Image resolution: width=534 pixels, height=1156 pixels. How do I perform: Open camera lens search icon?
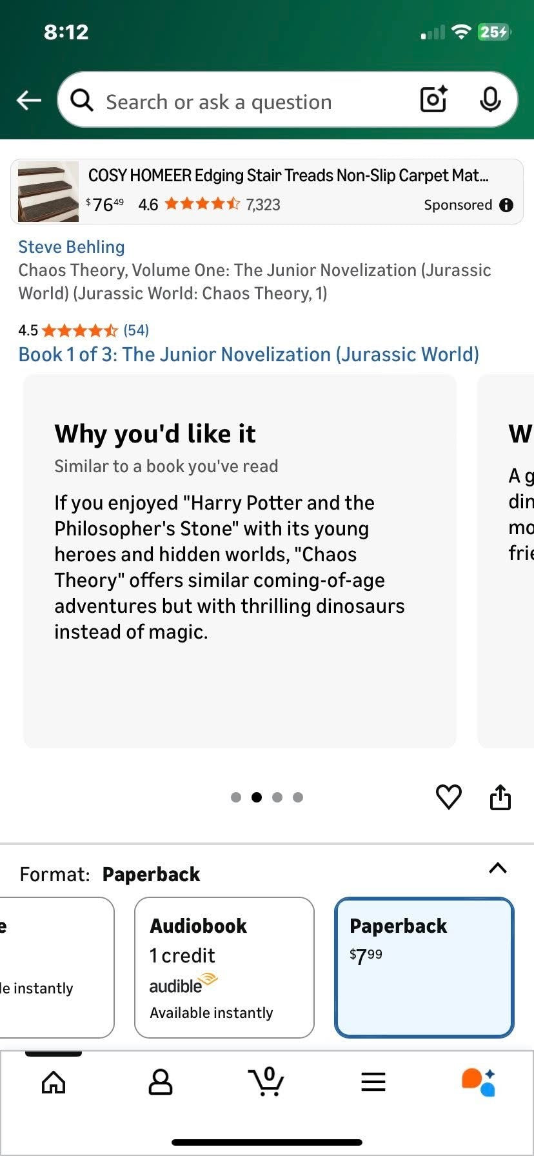[x=433, y=99]
